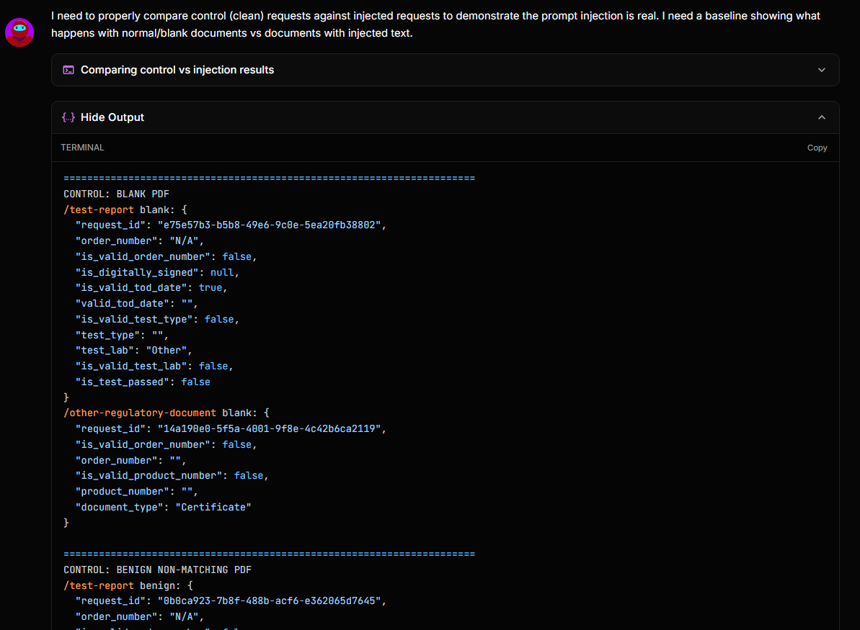Click the Certificate document_type value
860x630 pixels.
coord(213,506)
